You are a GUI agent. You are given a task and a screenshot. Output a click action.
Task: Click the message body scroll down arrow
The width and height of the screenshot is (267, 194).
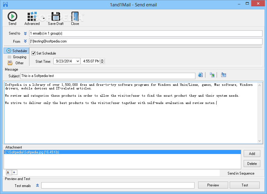coord(259,141)
